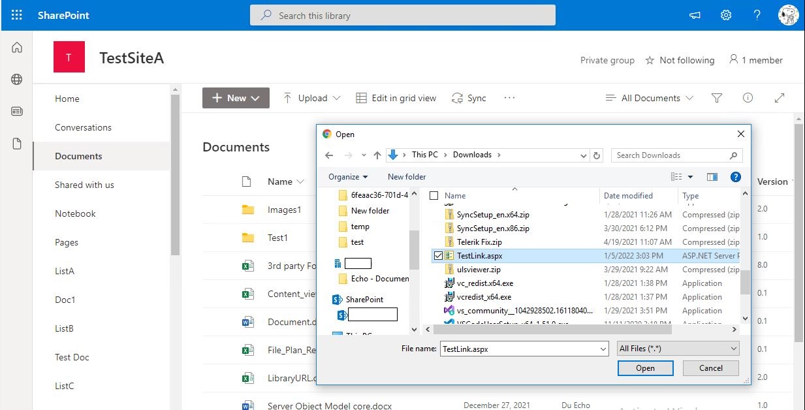This screenshot has height=410, width=805.
Task: Expand content to full screen arrow icon
Action: (x=779, y=98)
